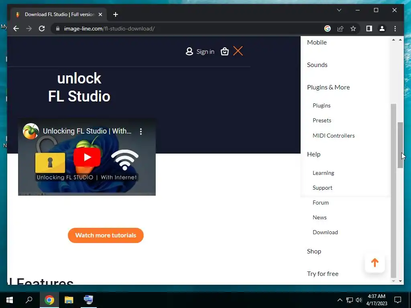The width and height of the screenshot is (411, 308).
Task: Select Support submenu link
Action: [x=322, y=188]
